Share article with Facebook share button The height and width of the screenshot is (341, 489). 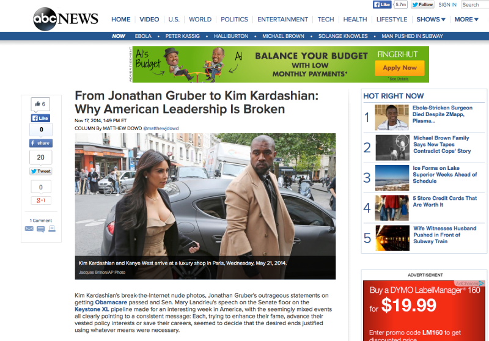(x=41, y=143)
